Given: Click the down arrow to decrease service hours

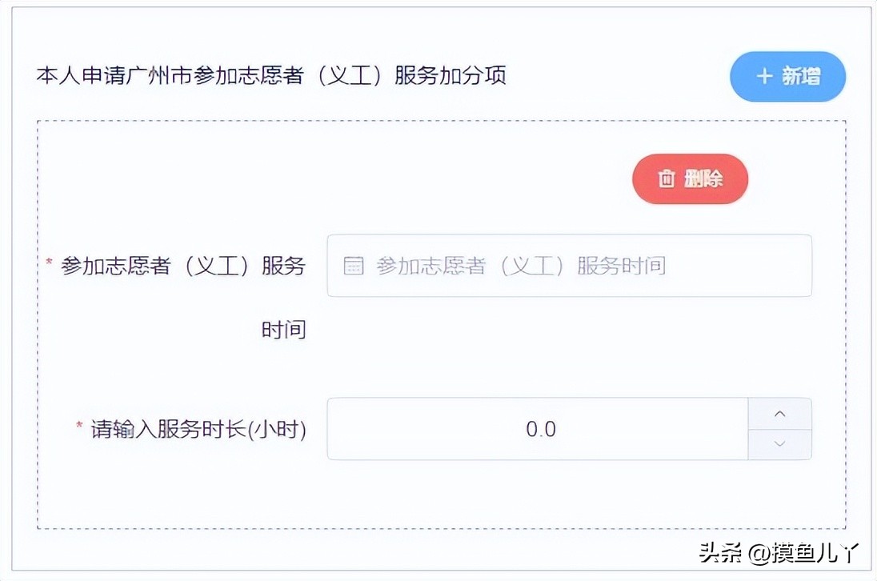Looking at the screenshot, I should [780, 445].
